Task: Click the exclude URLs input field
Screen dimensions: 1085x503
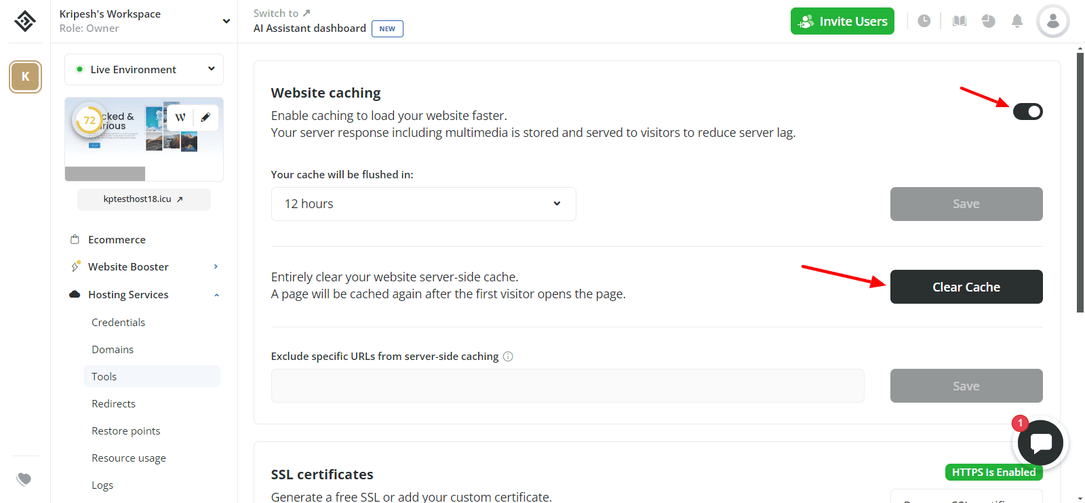Action: tap(568, 386)
